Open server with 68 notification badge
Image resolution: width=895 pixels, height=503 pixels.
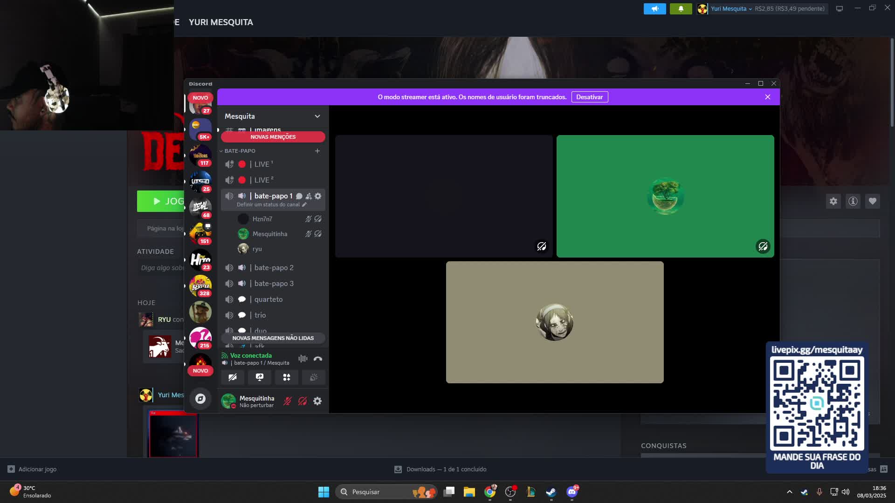coord(200,208)
